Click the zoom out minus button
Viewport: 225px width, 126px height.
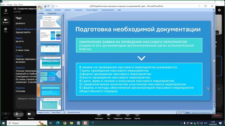pyautogui.click(x=191, y=113)
